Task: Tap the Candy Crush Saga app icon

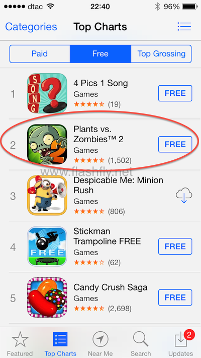Action: (x=47, y=297)
